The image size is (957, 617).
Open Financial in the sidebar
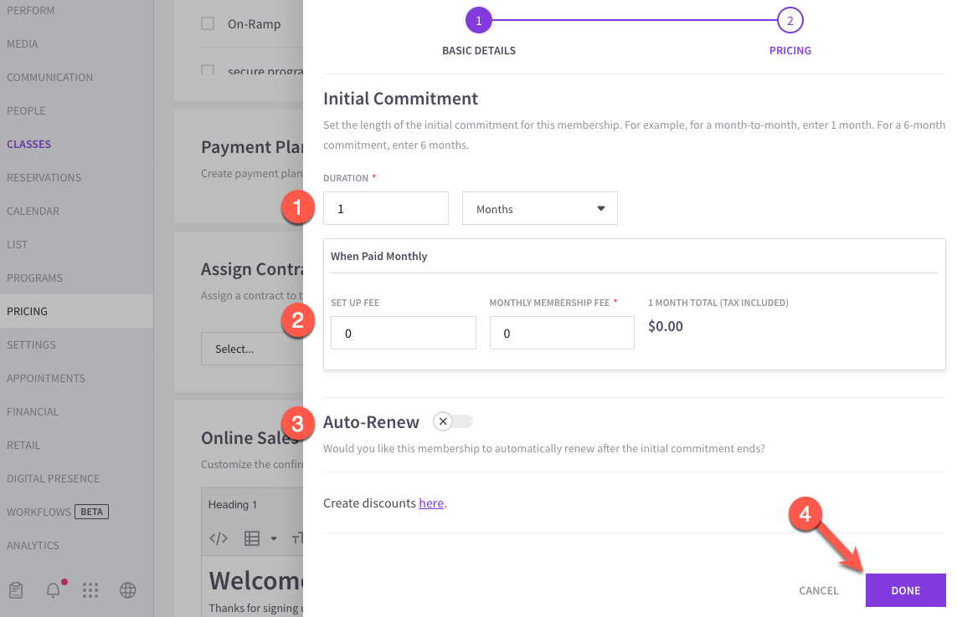tap(33, 412)
